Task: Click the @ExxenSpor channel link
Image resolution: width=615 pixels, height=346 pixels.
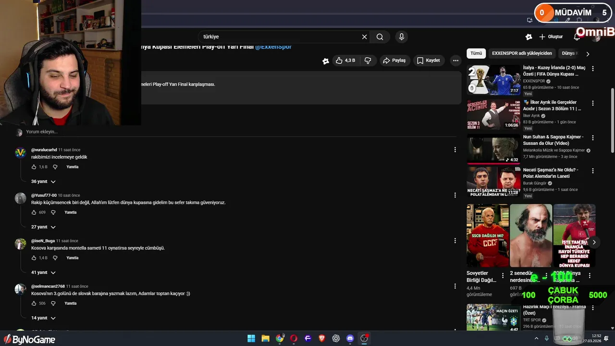Action: pyautogui.click(x=273, y=47)
